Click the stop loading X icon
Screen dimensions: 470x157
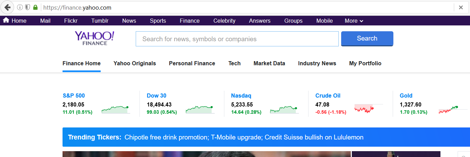[x=461, y=7]
